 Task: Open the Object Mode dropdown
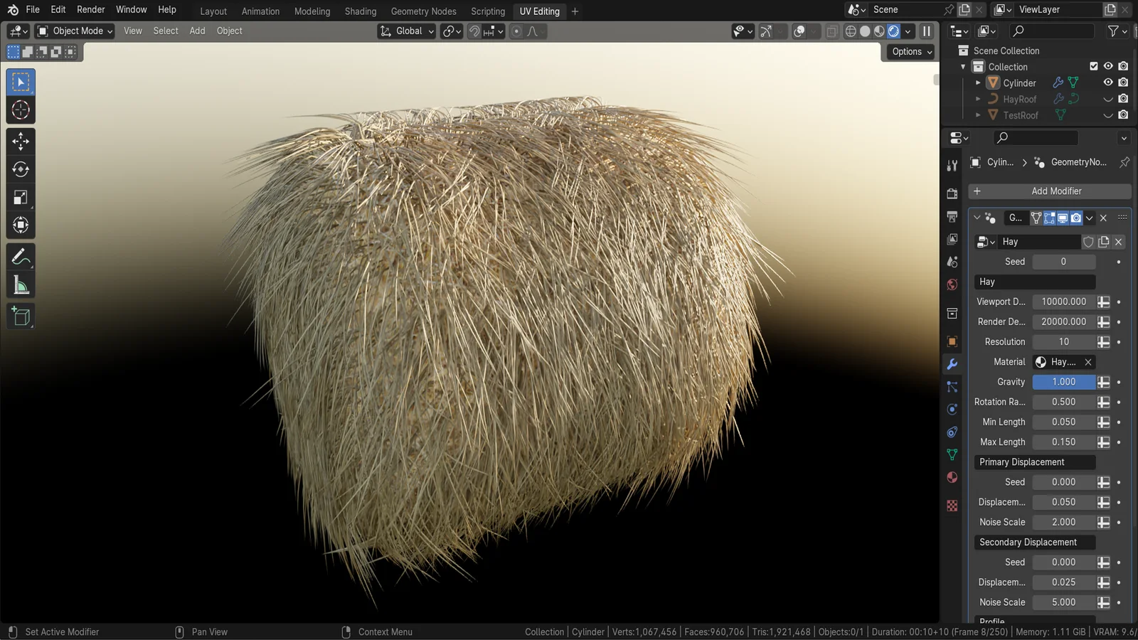pyautogui.click(x=74, y=31)
